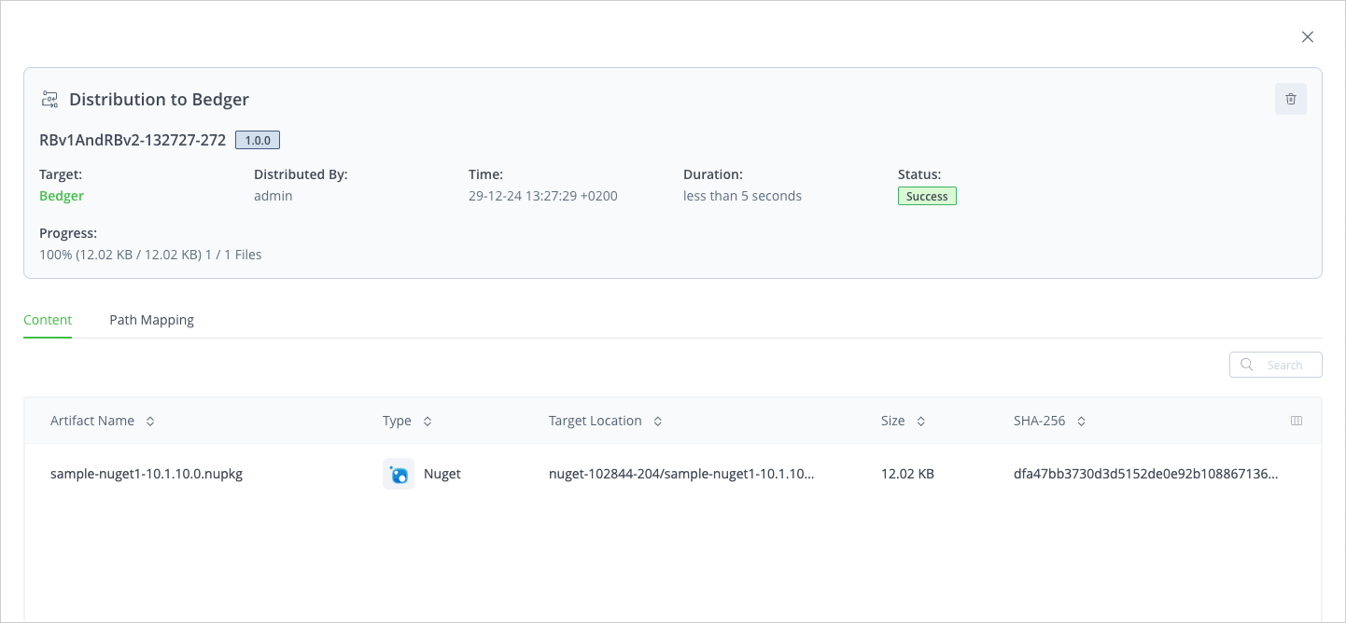Sort the table by SHA-256 column
1346x623 pixels.
[x=1080, y=421]
